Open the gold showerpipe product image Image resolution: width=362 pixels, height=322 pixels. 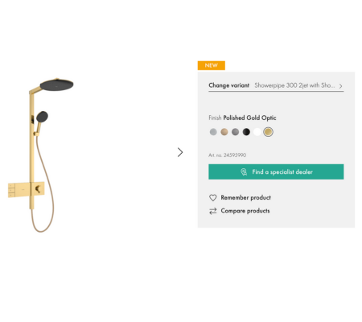click(x=41, y=155)
